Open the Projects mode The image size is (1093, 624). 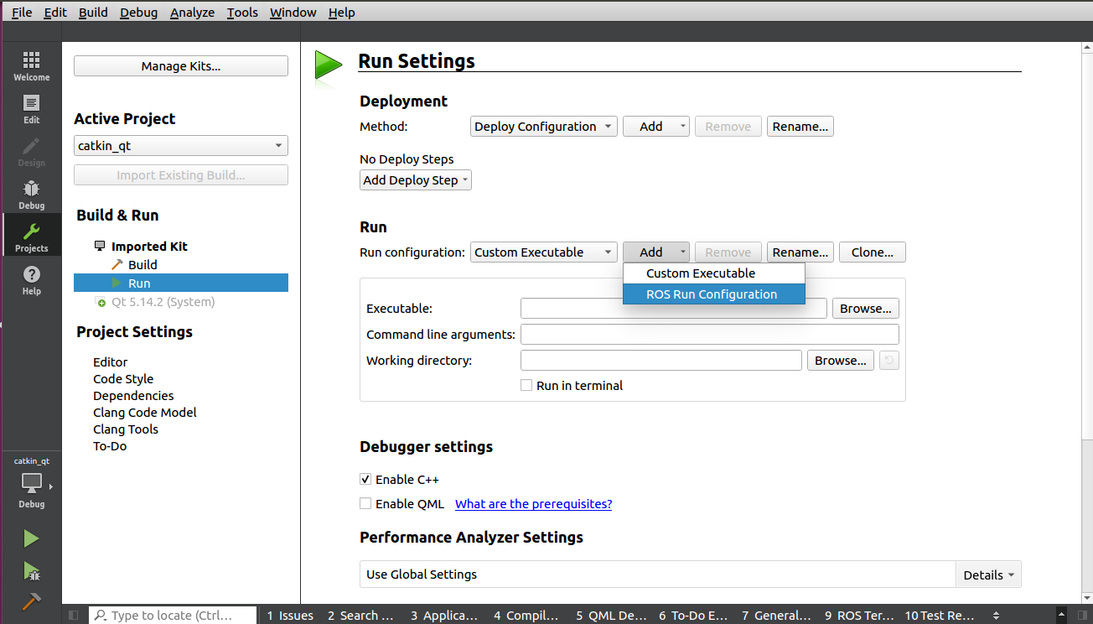[31, 237]
